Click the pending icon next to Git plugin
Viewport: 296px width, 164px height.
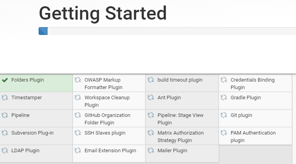[224, 115]
